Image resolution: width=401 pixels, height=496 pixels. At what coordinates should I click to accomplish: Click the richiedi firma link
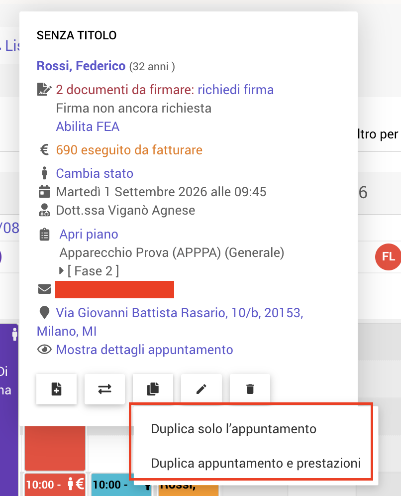(236, 90)
